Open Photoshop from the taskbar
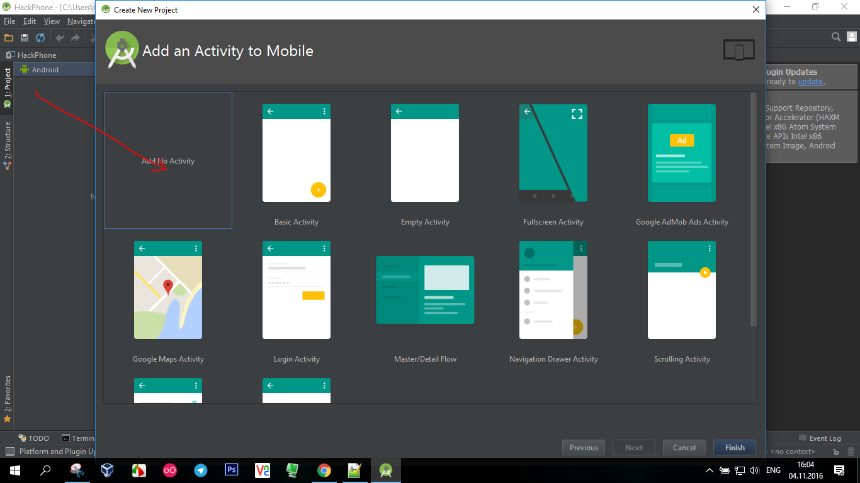Viewport: 860px width, 483px height. 232,470
